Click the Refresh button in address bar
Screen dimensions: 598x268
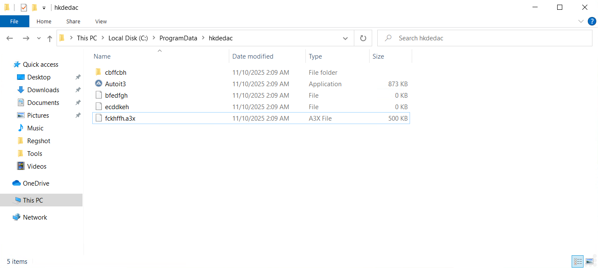point(363,38)
